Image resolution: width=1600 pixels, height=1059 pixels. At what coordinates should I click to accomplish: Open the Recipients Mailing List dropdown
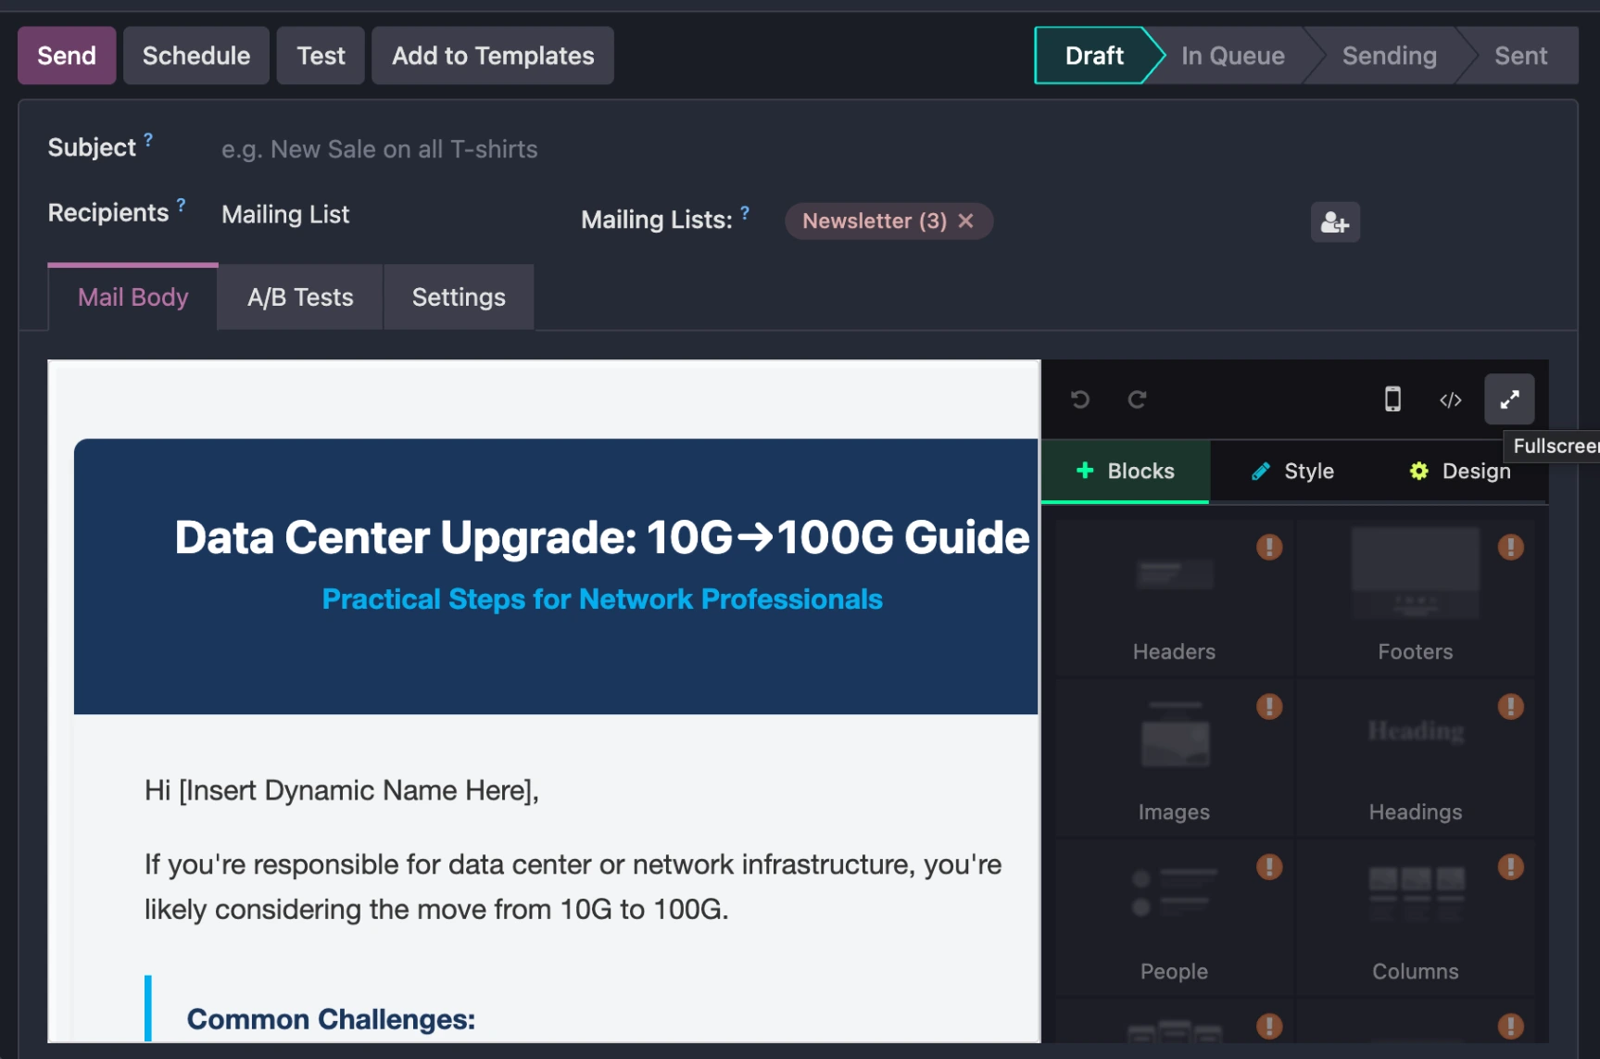(285, 215)
